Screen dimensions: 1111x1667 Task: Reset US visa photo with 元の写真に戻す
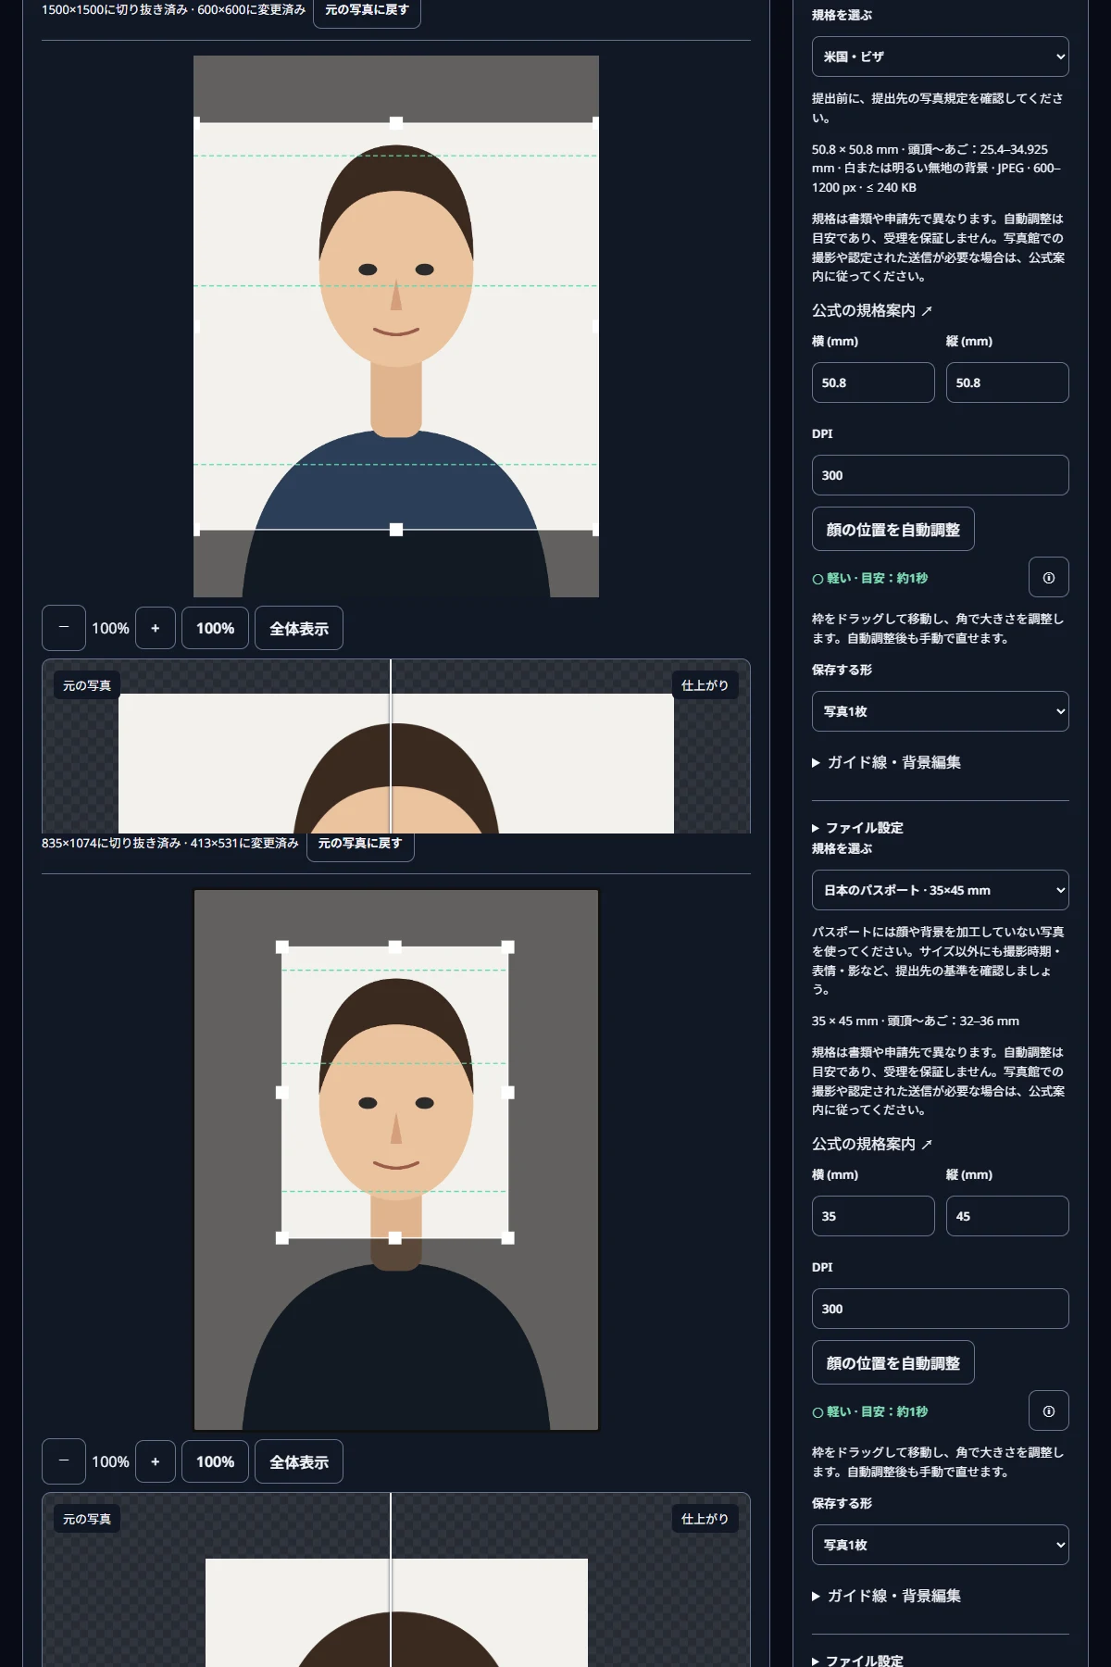click(367, 10)
